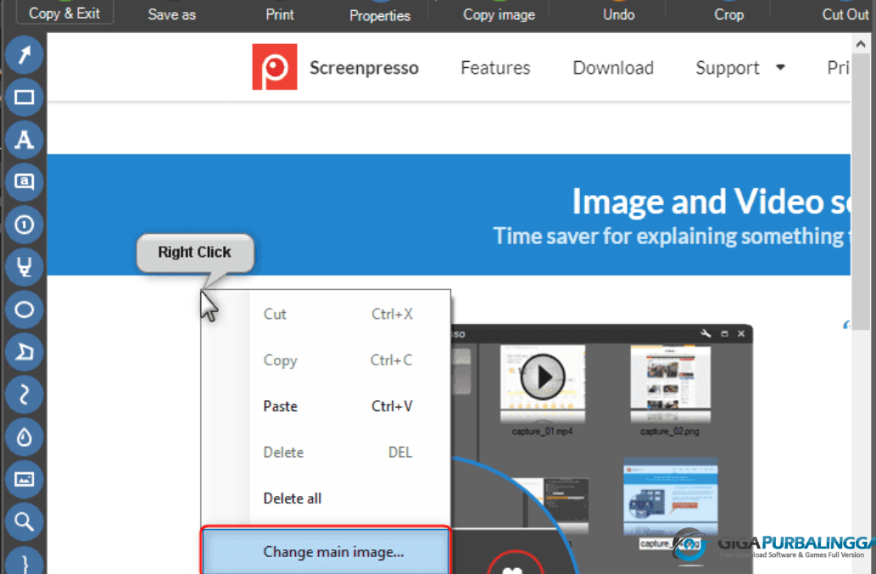Select the Draw rectangle tool

(x=24, y=98)
